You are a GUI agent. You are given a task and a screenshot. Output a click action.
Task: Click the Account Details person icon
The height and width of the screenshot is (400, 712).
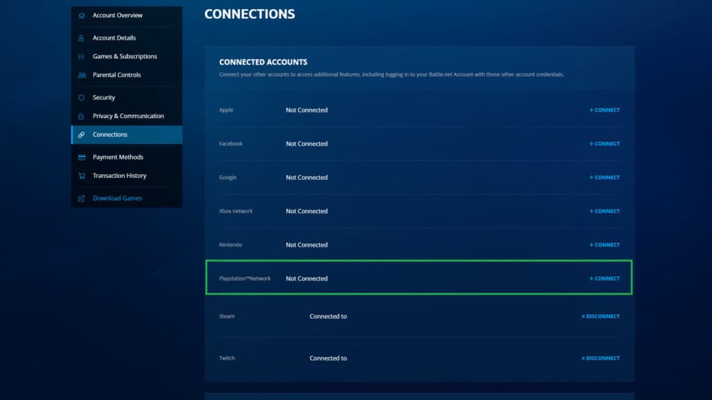[x=82, y=37]
